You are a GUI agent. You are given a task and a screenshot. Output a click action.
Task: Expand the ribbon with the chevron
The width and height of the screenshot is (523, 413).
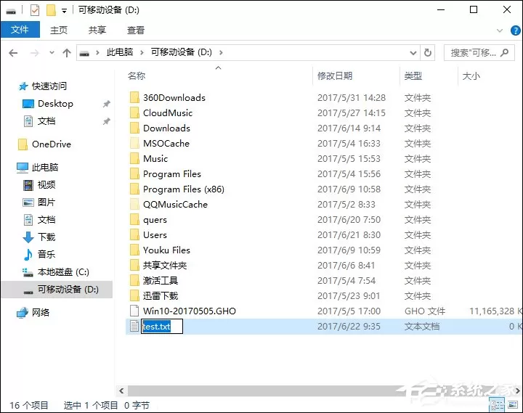click(x=499, y=30)
